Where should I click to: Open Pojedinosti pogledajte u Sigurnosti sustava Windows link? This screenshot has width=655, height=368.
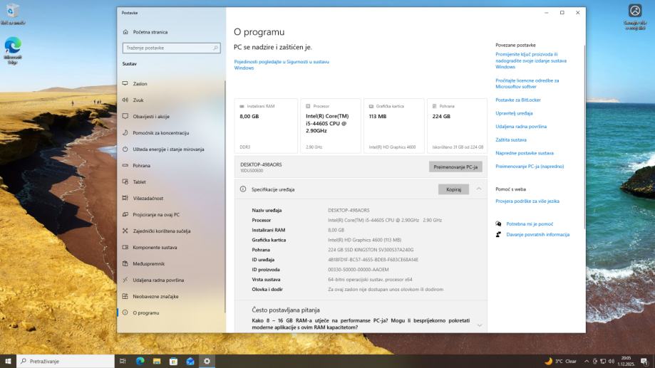tap(281, 65)
